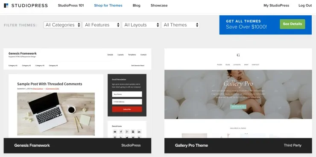
Task: Click Layouts in Genesis preview nav
Action: tap(120, 55)
